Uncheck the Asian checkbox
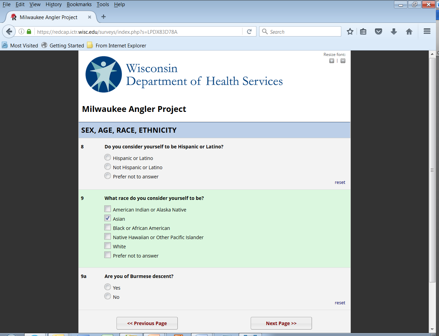439x336 pixels. (108, 218)
